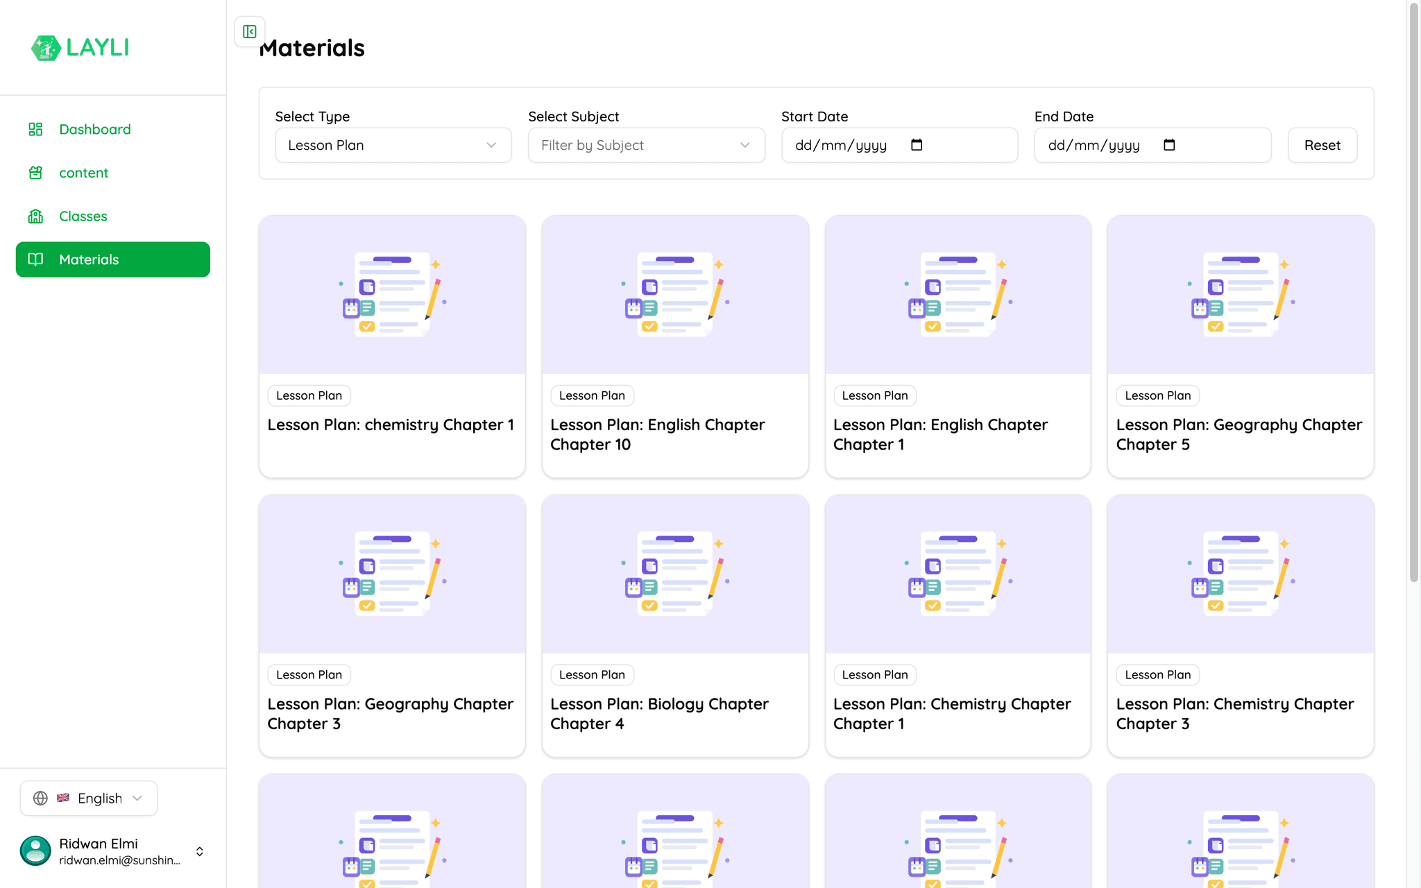Click the End Date input field
Viewport: 1421px width, 888px height.
tap(1152, 145)
